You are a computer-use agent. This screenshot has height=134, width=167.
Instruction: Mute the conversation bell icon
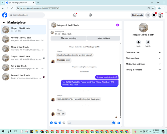(139, 42)
